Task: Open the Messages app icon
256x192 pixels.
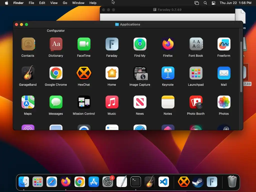Action: tap(56, 102)
